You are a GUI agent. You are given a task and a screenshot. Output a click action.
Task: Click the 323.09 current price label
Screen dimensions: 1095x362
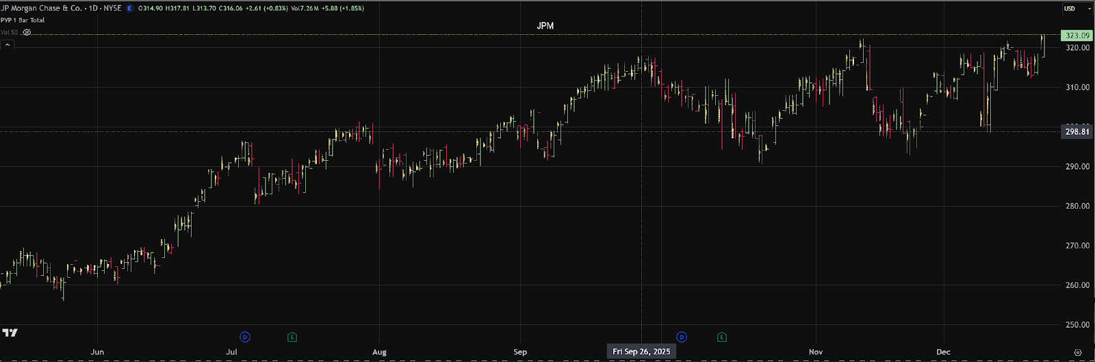click(1077, 36)
